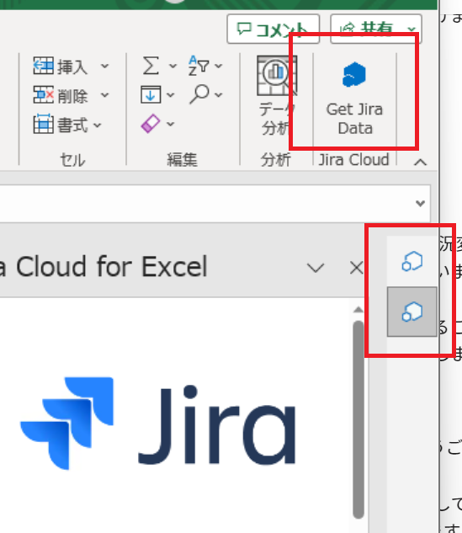This screenshot has width=462, height=533.
Task: Click the AutoSum sigma icon
Action: pyautogui.click(x=151, y=66)
